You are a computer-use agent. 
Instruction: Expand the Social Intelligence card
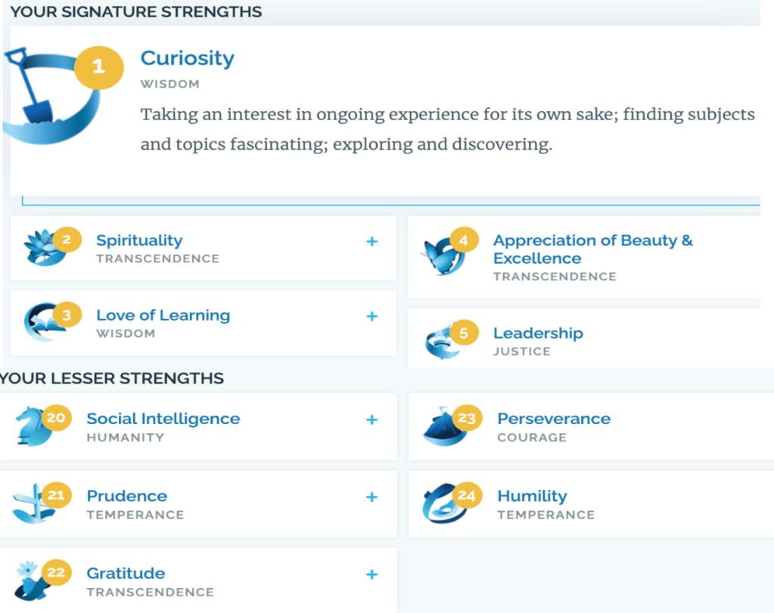click(371, 420)
